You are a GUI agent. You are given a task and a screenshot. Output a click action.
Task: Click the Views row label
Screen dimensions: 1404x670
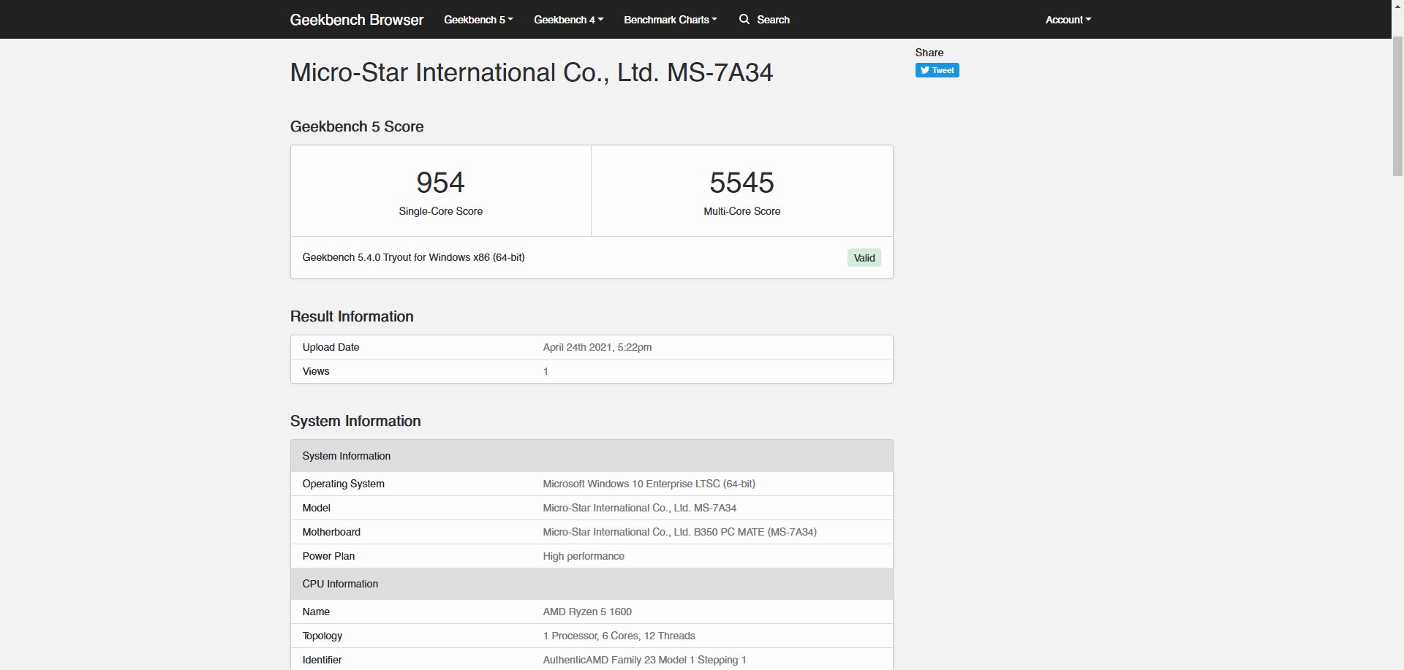(x=316, y=371)
